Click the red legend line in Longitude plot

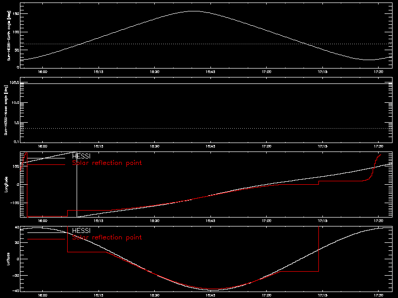pos(46,165)
